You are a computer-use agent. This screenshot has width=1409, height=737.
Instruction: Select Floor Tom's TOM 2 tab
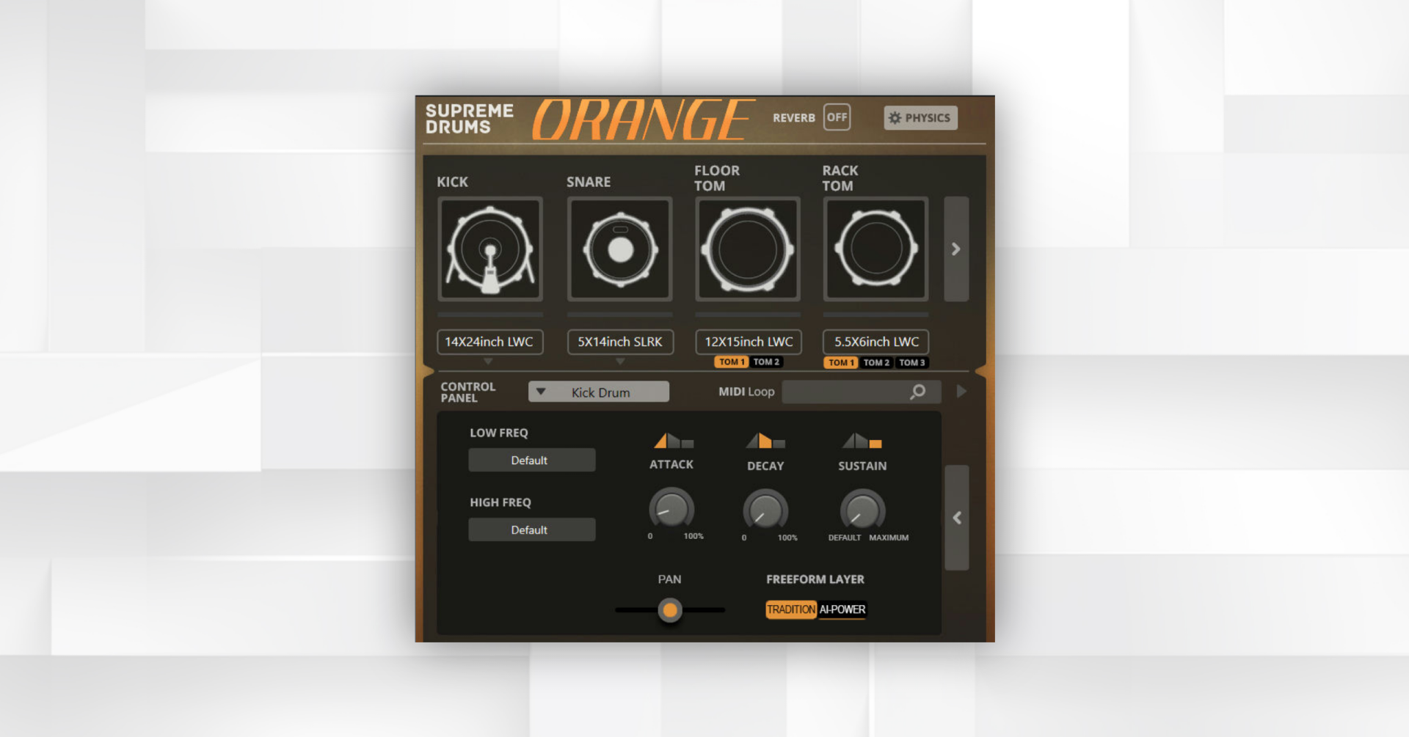point(766,362)
